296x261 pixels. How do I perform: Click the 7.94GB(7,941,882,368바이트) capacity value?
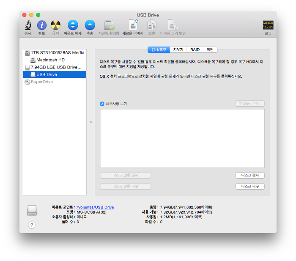tap(186, 207)
